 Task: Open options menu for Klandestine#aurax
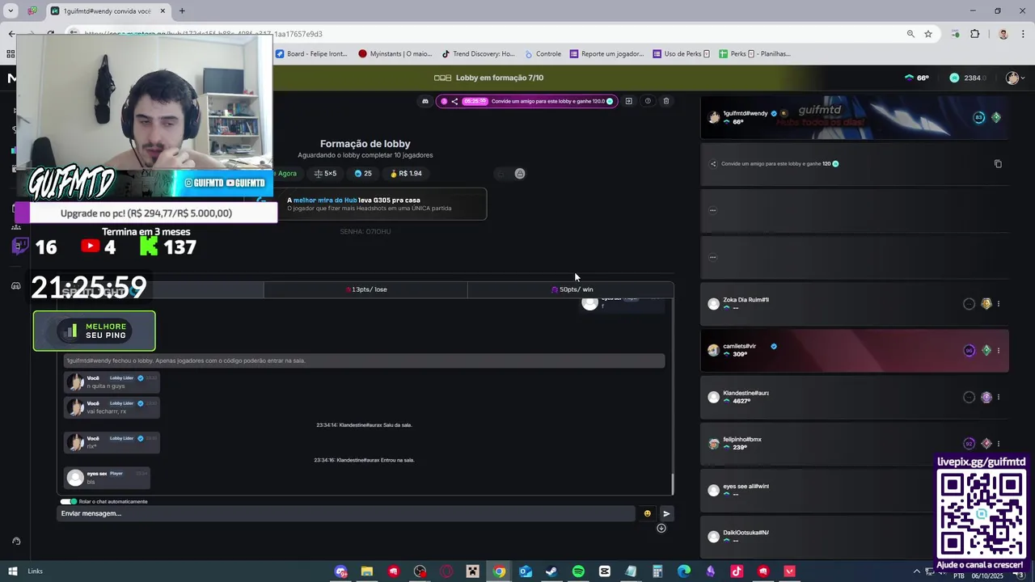[999, 397]
